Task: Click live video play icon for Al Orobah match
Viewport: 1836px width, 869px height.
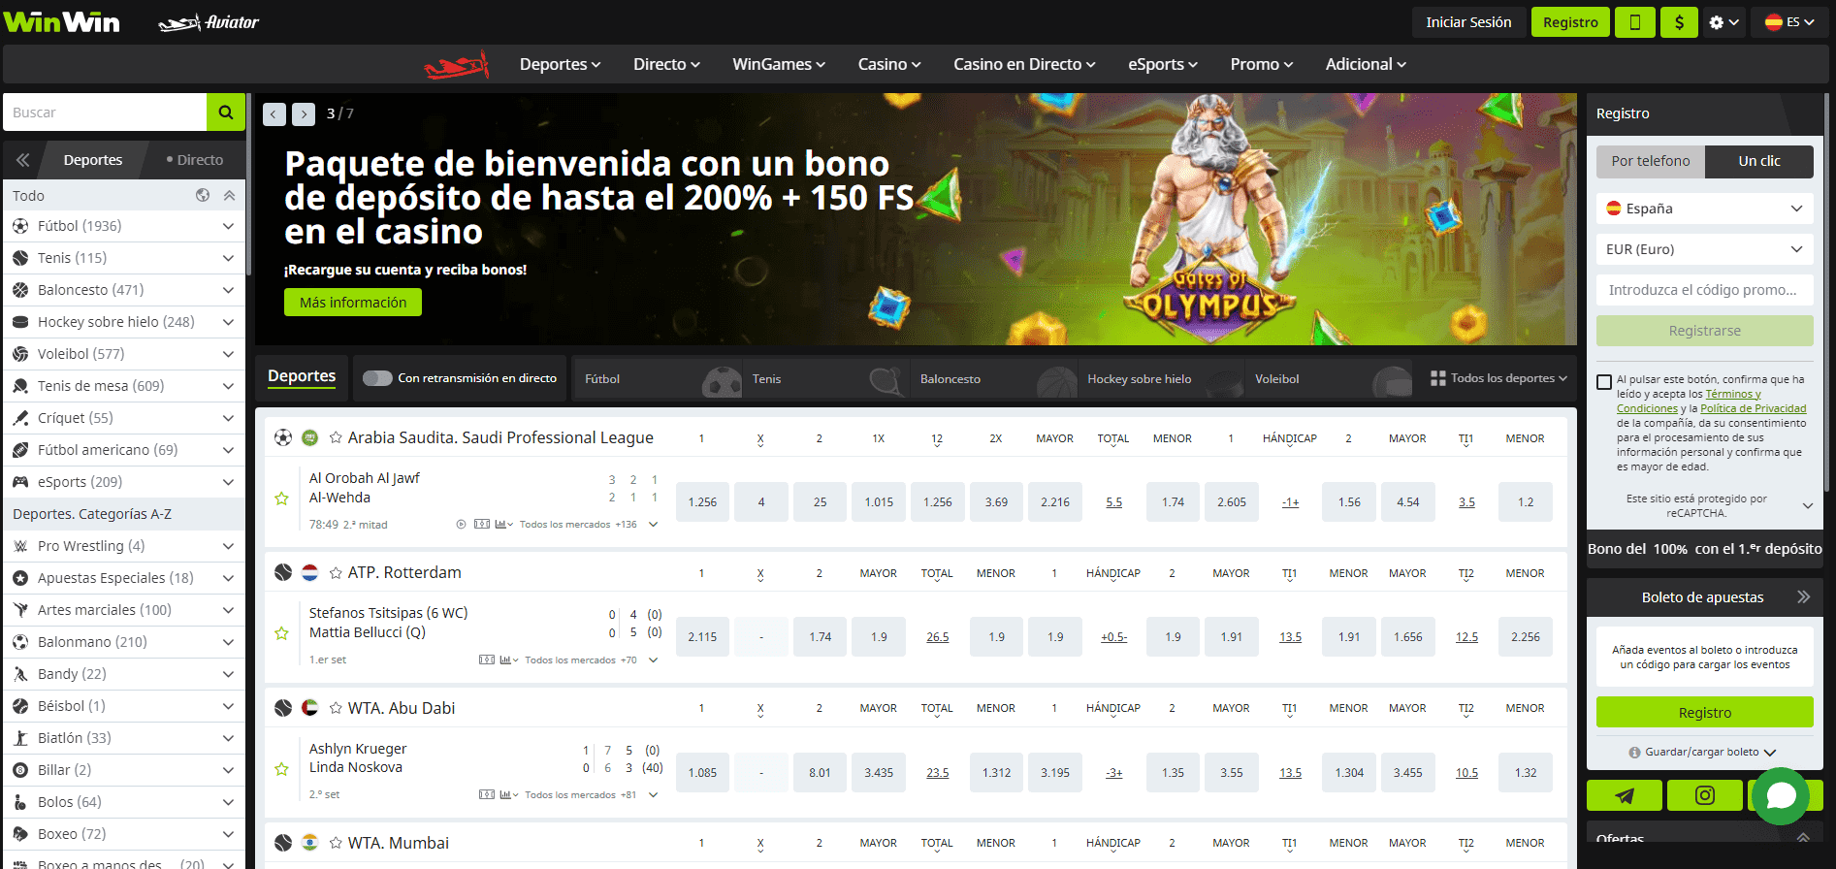Action: click(462, 525)
